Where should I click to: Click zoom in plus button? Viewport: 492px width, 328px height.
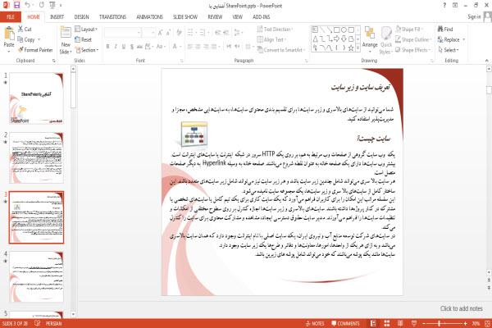click(465, 323)
